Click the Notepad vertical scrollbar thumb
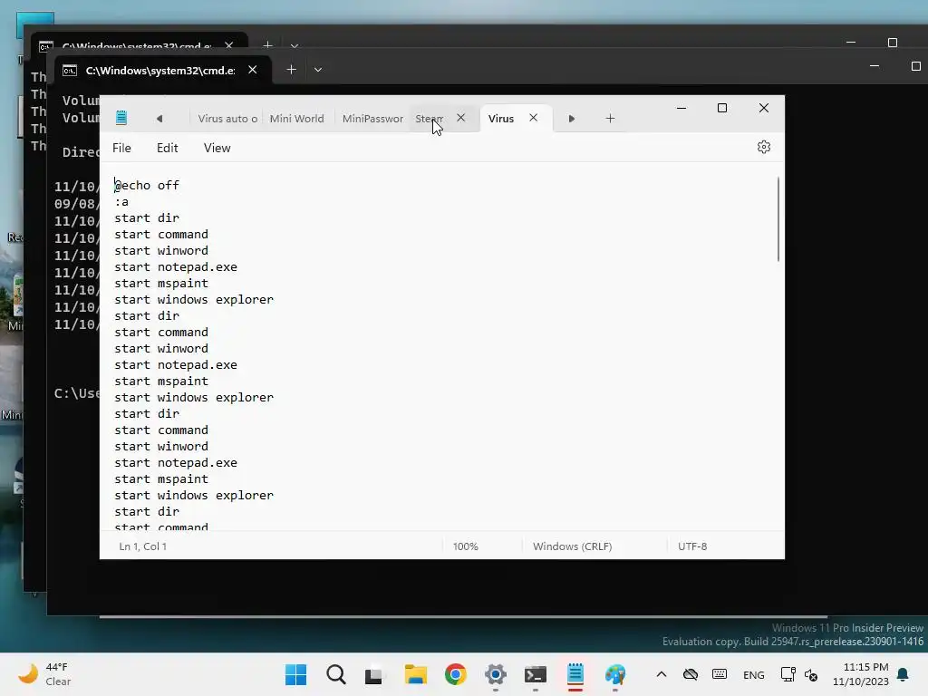 (x=778, y=219)
